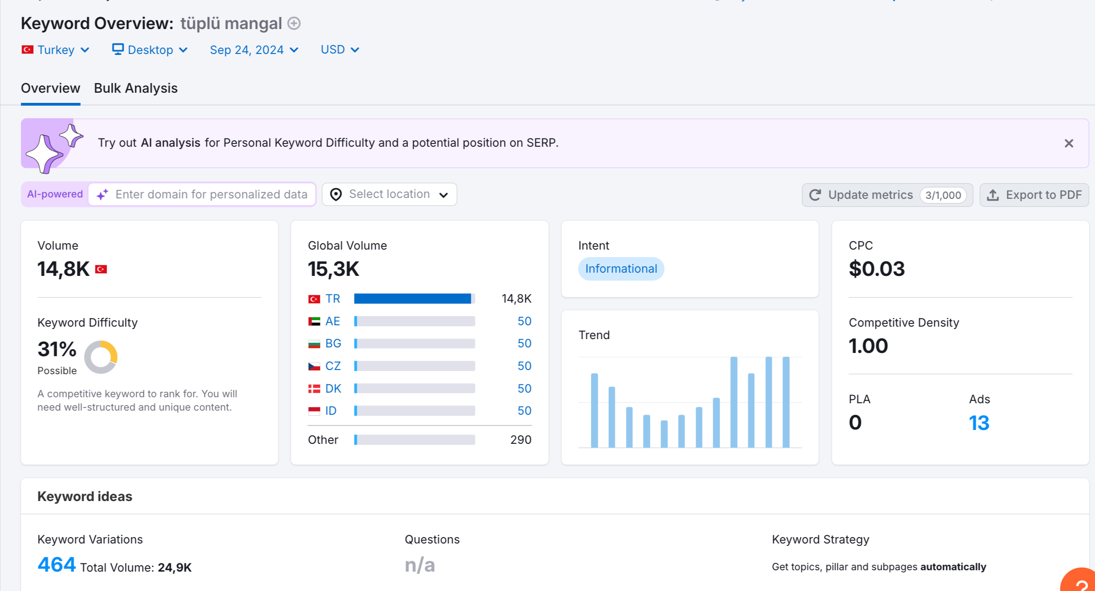Image resolution: width=1095 pixels, height=591 pixels.
Task: Click the Ads count 13 link
Action: (x=979, y=423)
